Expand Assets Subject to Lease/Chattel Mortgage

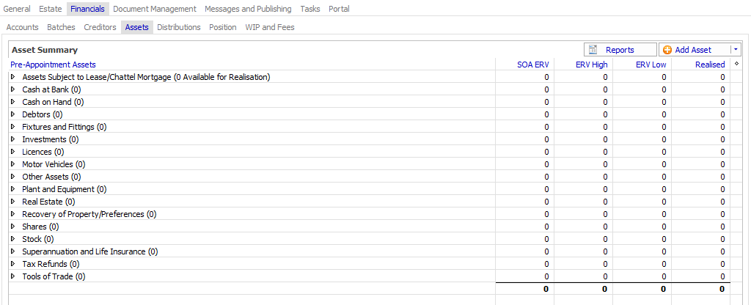[x=12, y=77]
